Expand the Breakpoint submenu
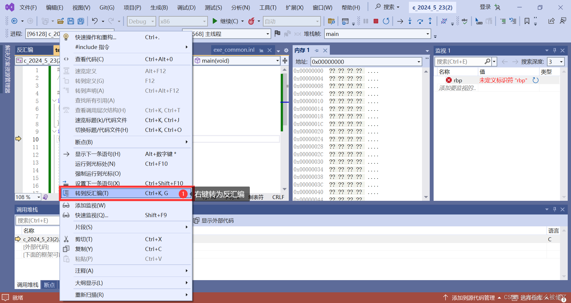The width and height of the screenshot is (571, 303). click(126, 142)
